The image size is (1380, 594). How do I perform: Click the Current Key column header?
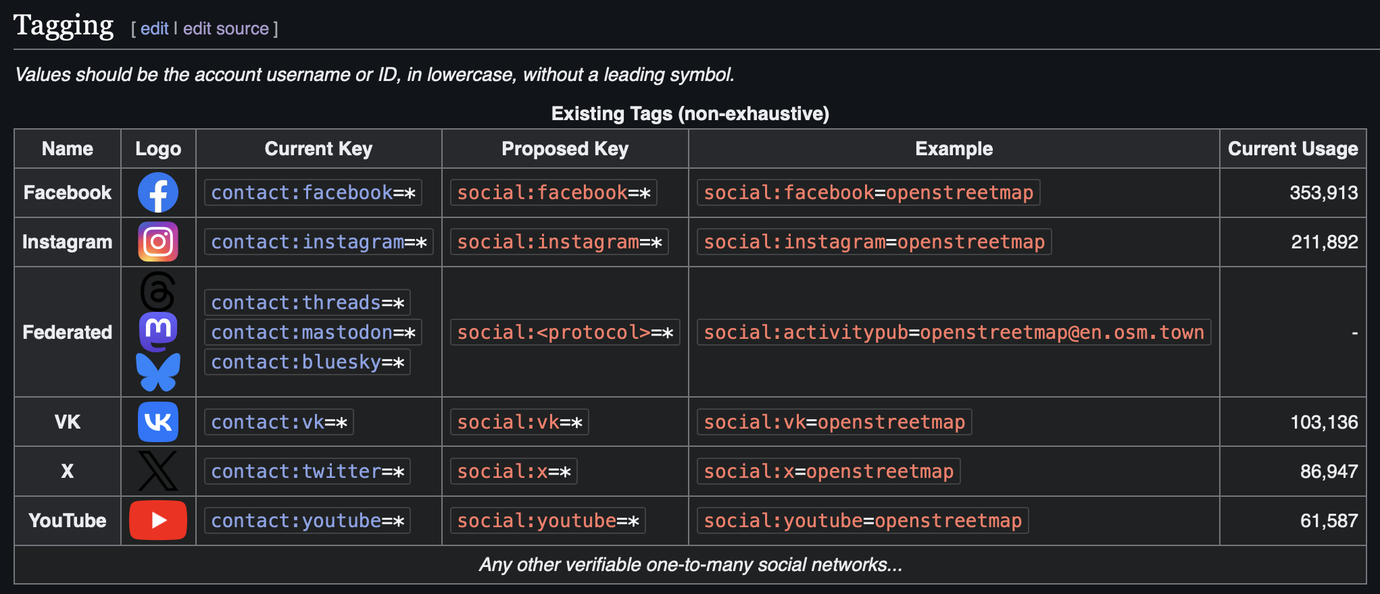pyautogui.click(x=318, y=148)
